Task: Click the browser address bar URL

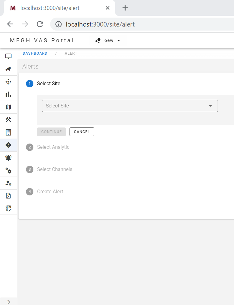Action: point(100,24)
